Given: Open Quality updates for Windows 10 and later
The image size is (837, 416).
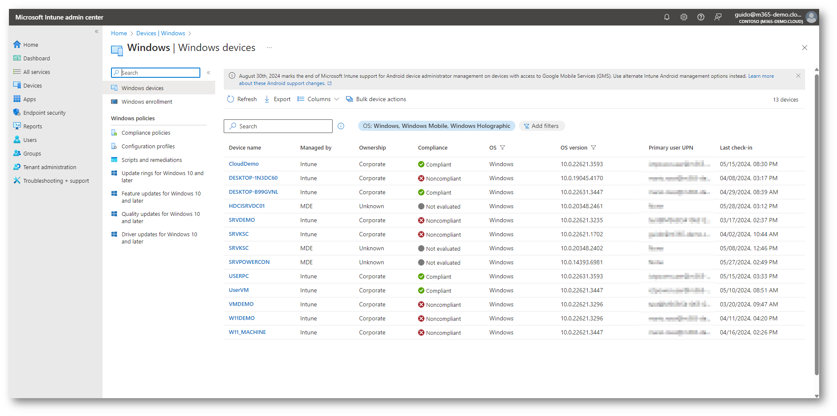Looking at the screenshot, I should (160, 217).
